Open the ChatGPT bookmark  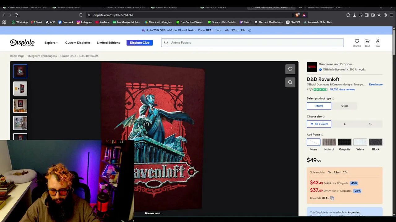[293, 22]
